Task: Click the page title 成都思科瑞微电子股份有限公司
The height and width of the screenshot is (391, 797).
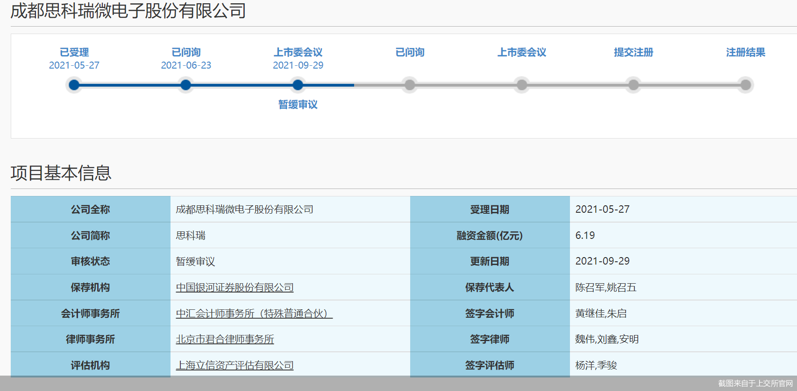Action: click(128, 11)
